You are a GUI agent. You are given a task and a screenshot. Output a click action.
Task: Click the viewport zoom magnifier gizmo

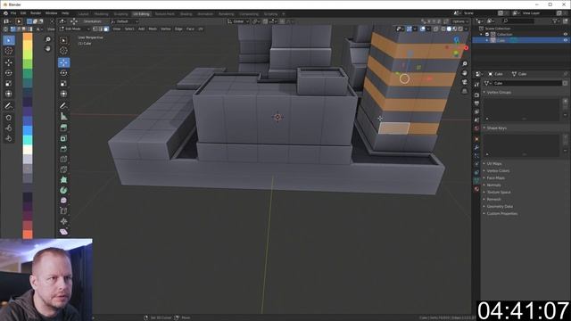coord(465,63)
